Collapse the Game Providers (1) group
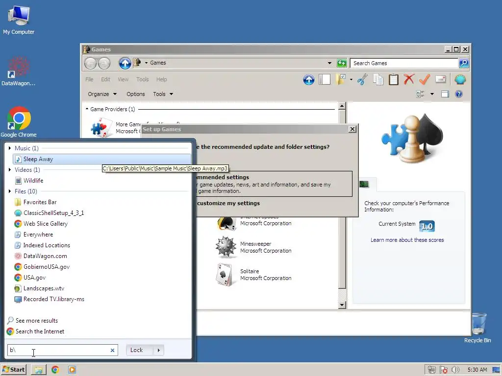 coord(87,109)
